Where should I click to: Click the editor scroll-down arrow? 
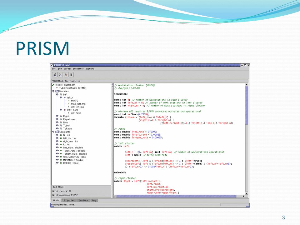(x=247, y=193)
